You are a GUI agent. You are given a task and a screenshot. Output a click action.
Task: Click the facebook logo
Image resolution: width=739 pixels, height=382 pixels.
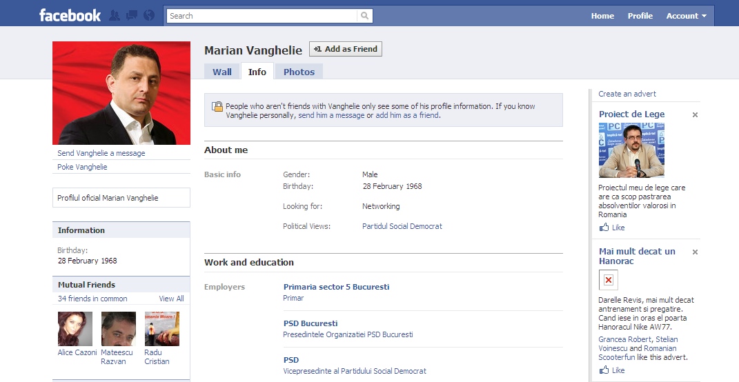70,16
